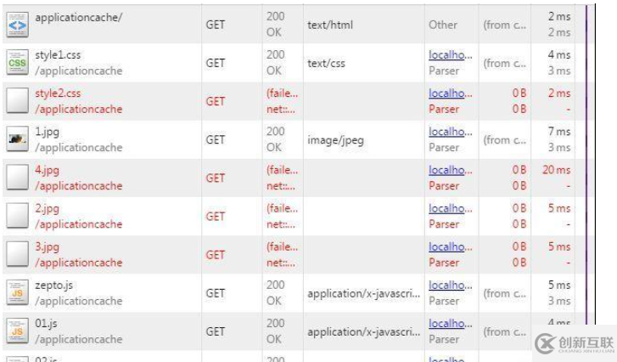Select the applicationcache/ request name
Viewport: 617px width, 362px height.
point(79,18)
